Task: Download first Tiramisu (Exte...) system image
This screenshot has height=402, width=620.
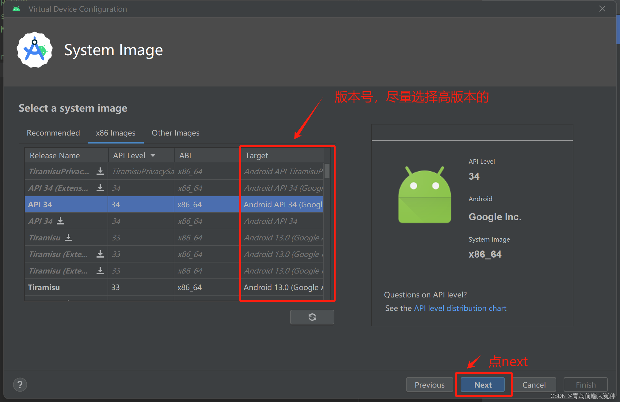Action: [x=100, y=254]
